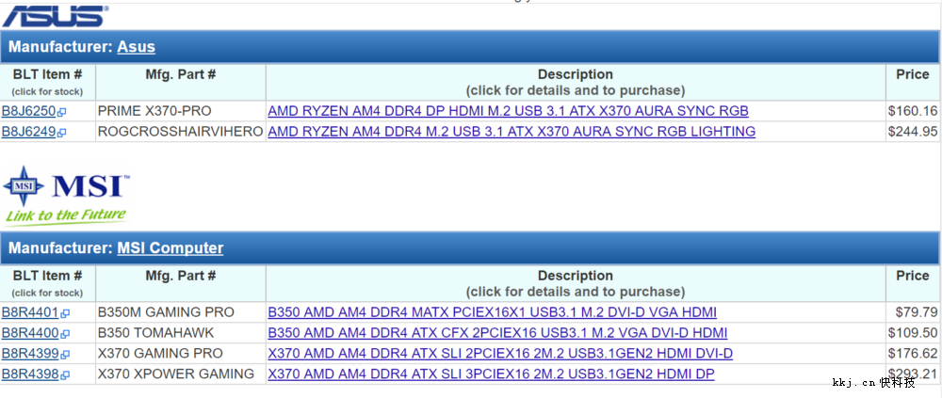View B350 TOMAHAWK description details

(x=497, y=333)
